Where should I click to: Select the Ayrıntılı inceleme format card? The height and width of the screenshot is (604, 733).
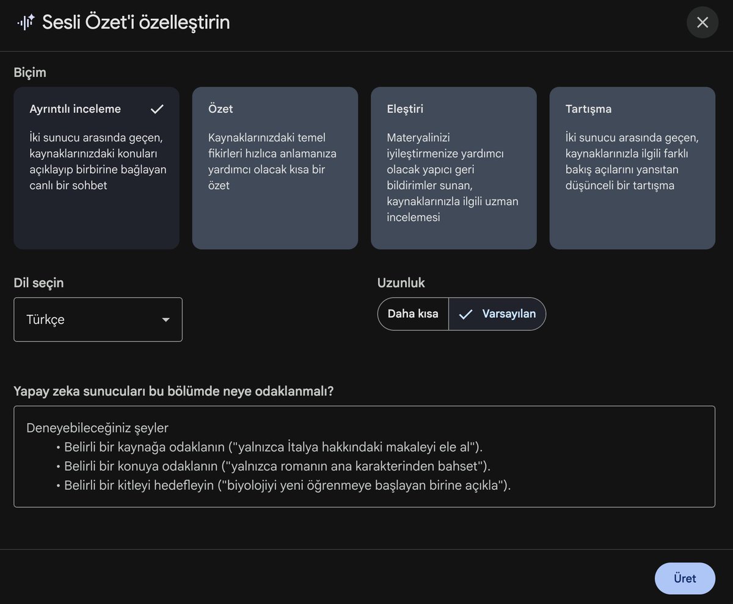click(97, 168)
